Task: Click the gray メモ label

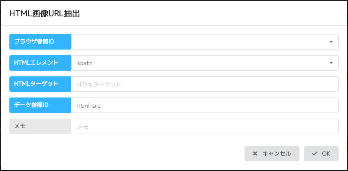Action: [40, 126]
